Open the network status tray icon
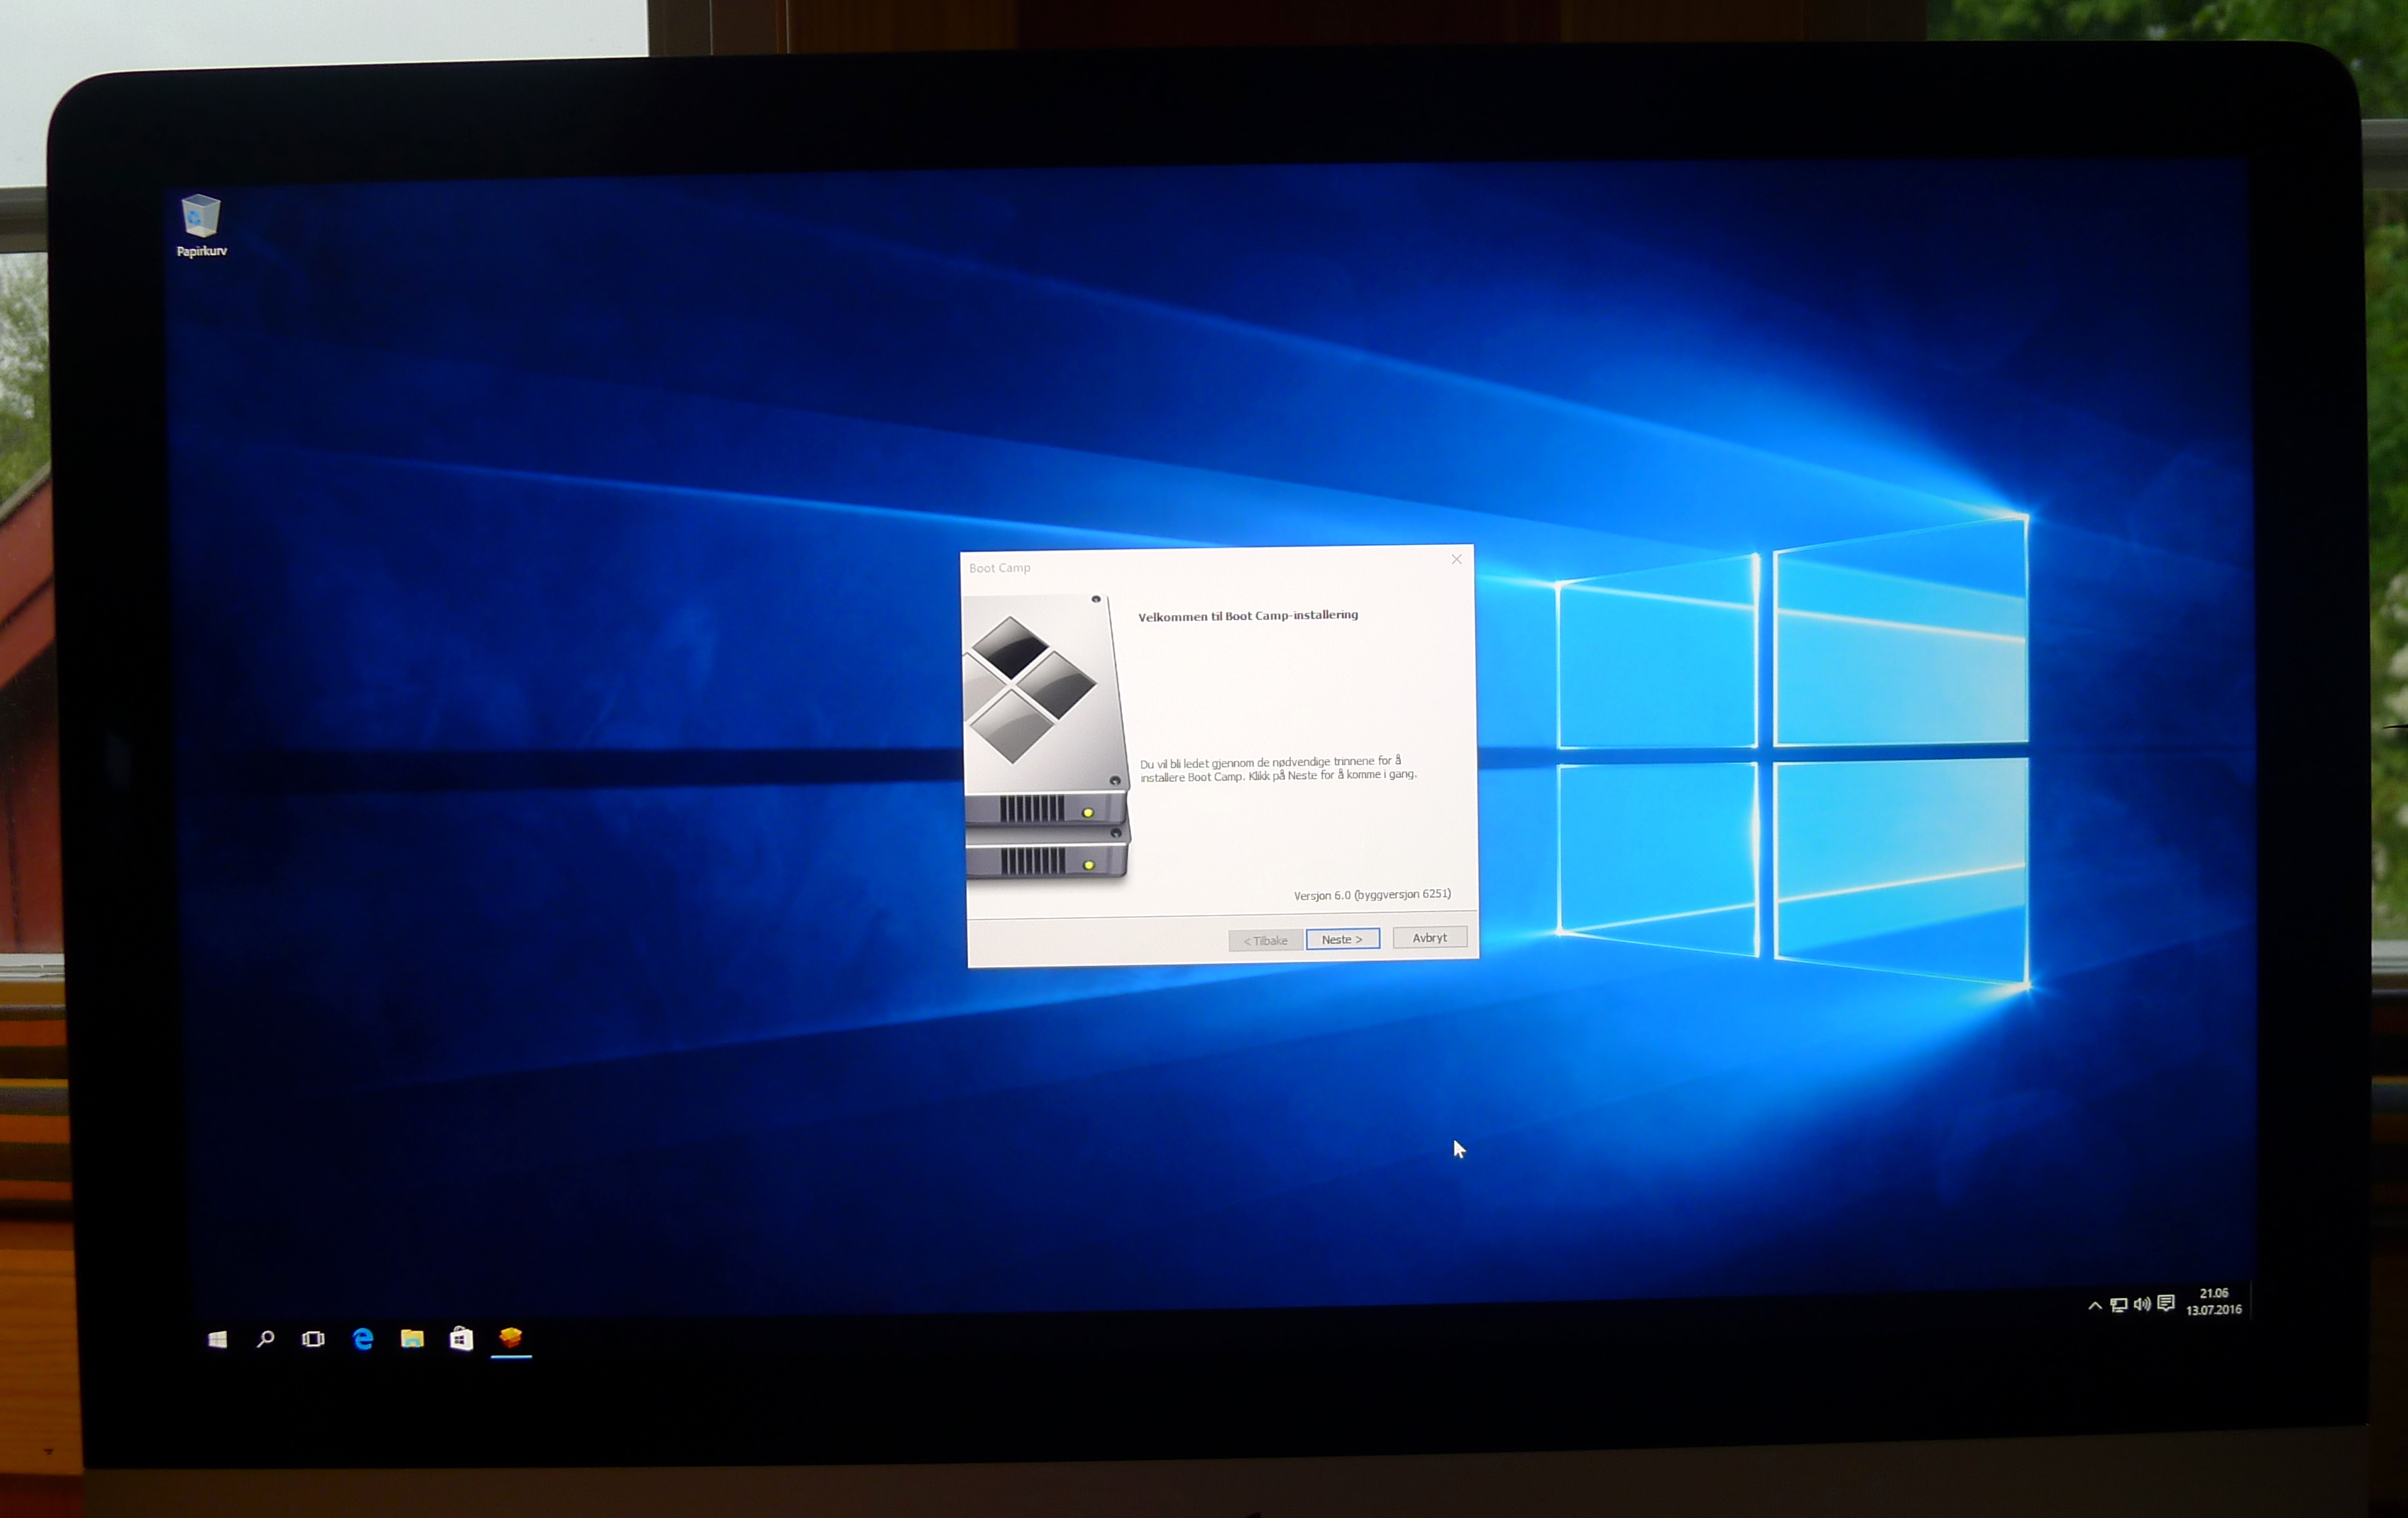Viewport: 2408px width, 1518px height. [2118, 1304]
